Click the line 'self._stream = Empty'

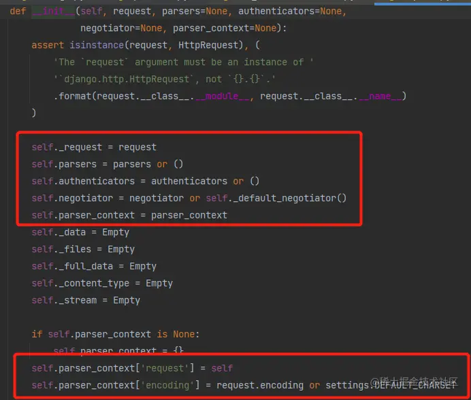click(x=86, y=300)
